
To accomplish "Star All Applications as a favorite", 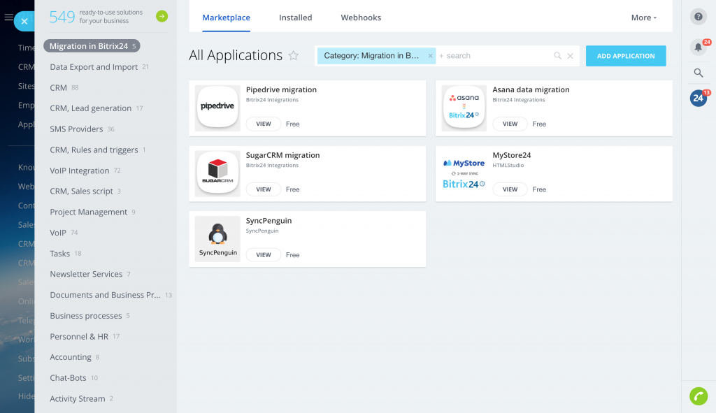I will coord(294,56).
